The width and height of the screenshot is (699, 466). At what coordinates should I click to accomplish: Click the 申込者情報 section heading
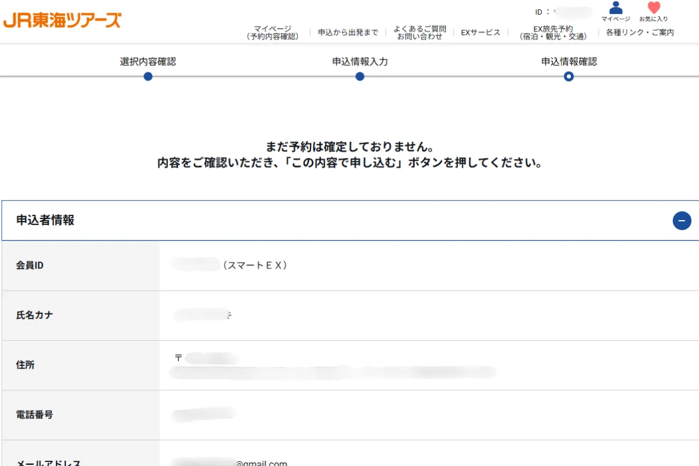[45, 220]
